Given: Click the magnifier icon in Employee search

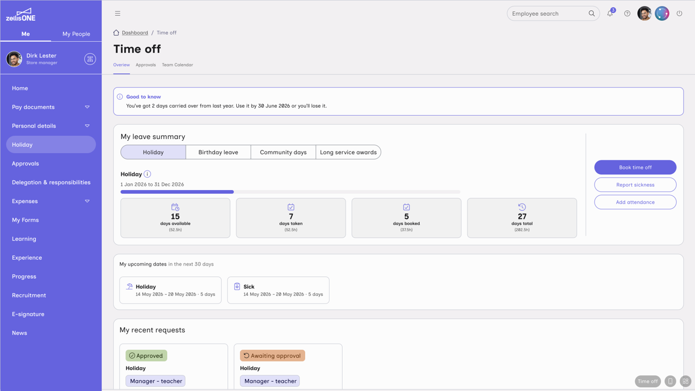Looking at the screenshot, I should 592,14.
